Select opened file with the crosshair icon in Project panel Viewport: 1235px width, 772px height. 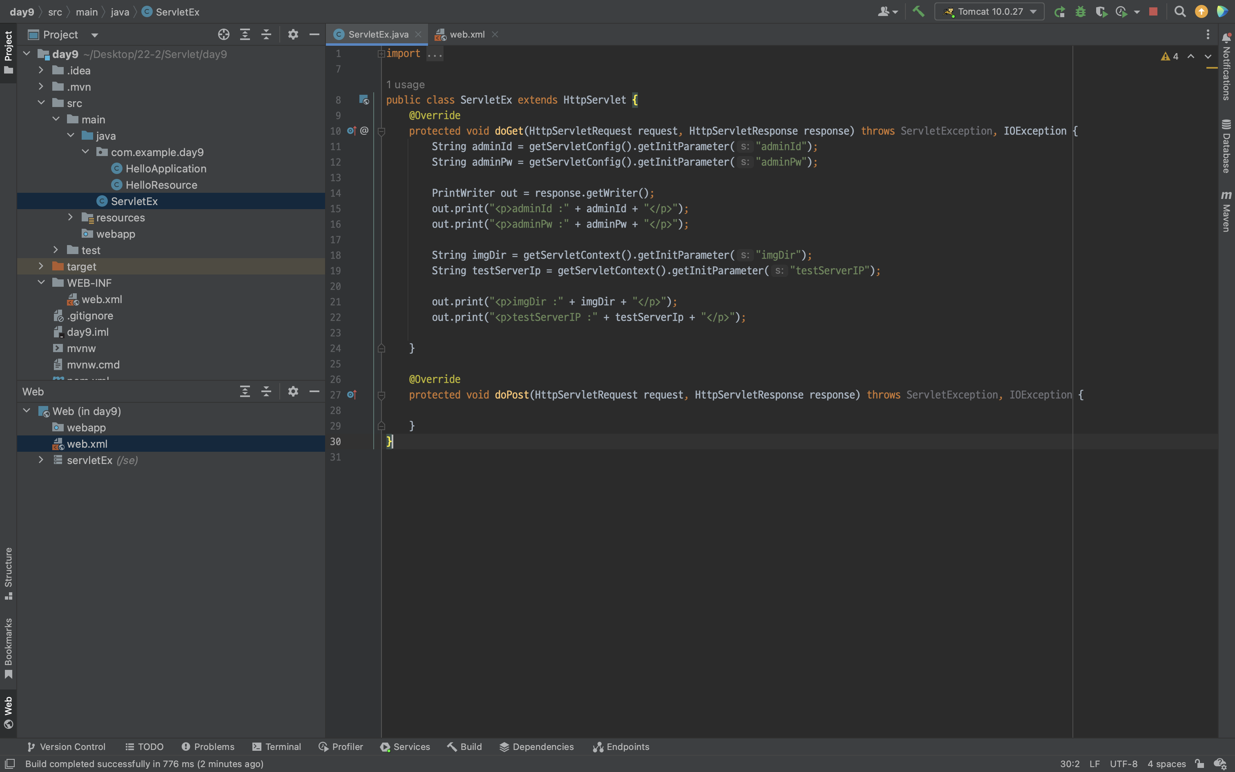[x=223, y=34]
